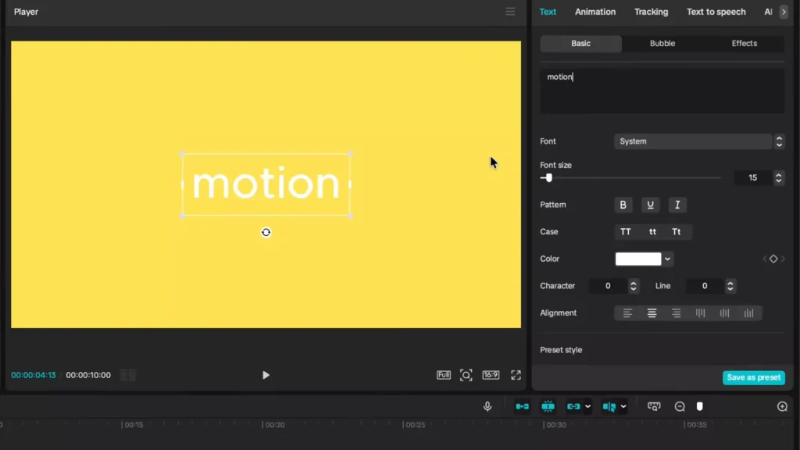Open the Font dropdown showing System
Screen dimensions: 800x450
pyautogui.click(x=693, y=141)
